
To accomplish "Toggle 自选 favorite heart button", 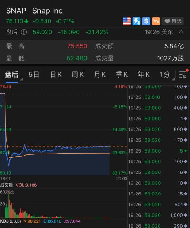I will [173, 21].
